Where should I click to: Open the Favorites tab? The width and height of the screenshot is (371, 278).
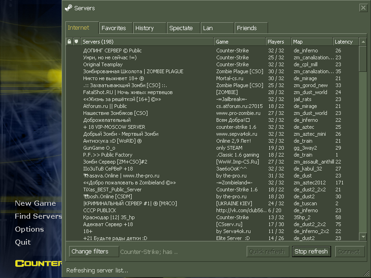(x=115, y=28)
